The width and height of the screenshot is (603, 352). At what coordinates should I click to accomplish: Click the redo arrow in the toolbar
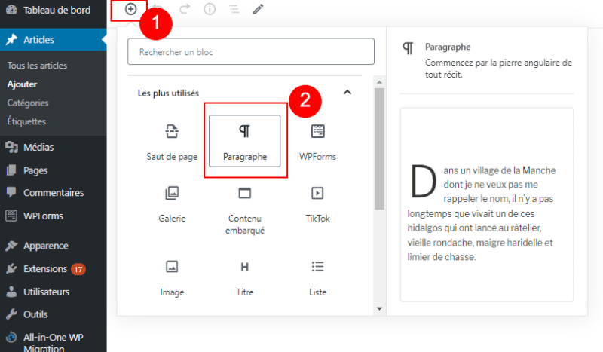[x=185, y=10]
